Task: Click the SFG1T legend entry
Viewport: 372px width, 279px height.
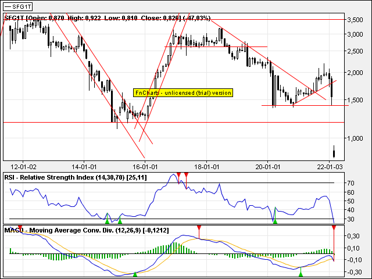Action: 17,6
